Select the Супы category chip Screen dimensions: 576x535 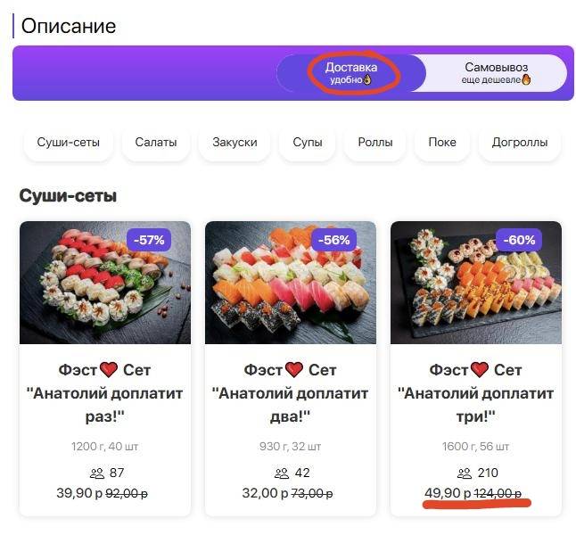tap(307, 142)
